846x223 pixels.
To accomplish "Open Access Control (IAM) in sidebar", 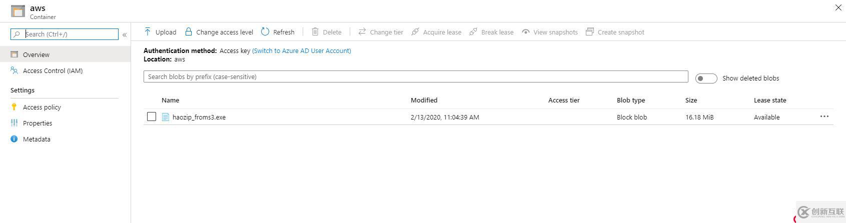I will coord(65,70).
